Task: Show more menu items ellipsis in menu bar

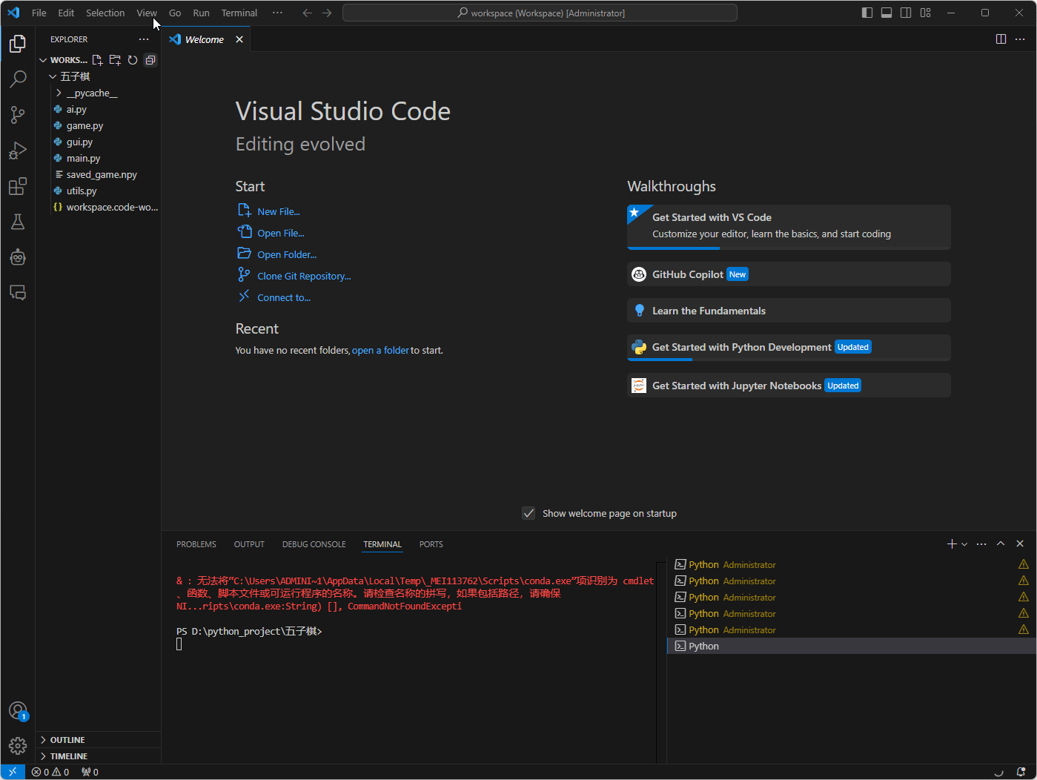Action: click(277, 13)
